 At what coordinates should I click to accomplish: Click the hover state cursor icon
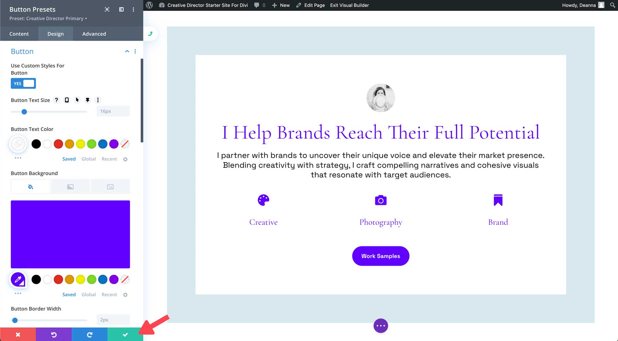coord(77,100)
